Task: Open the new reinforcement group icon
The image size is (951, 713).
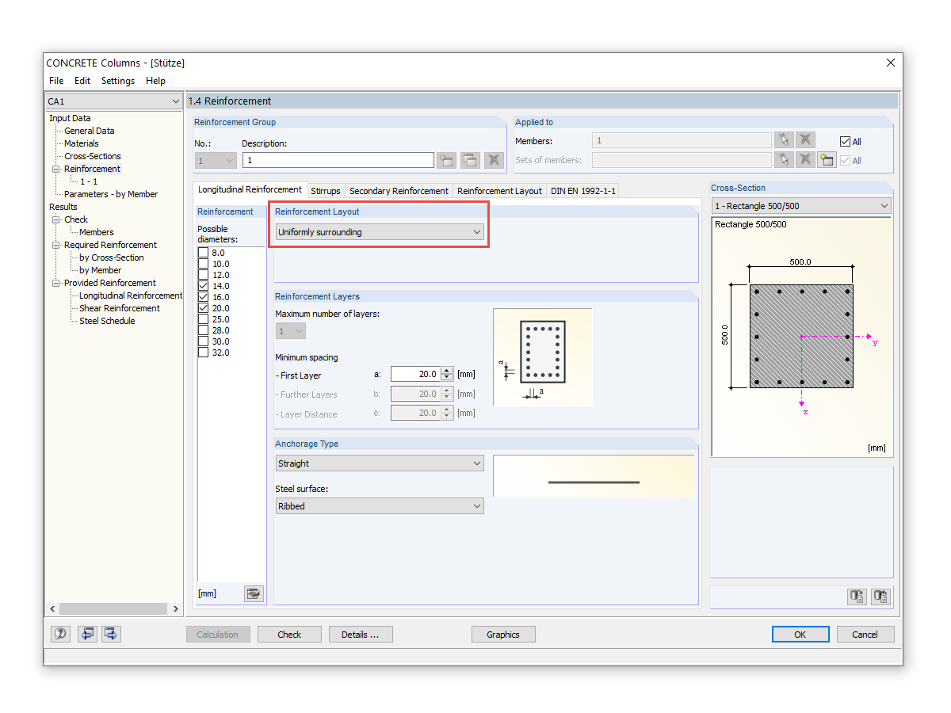Action: [446, 159]
